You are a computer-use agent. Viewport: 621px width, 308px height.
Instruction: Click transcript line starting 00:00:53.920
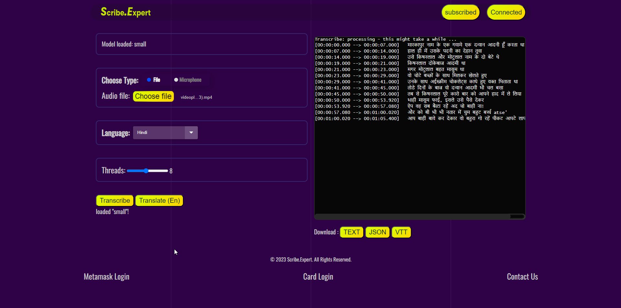pos(400,106)
